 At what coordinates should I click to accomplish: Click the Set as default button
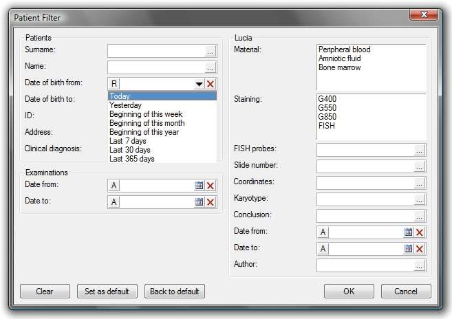(x=107, y=291)
